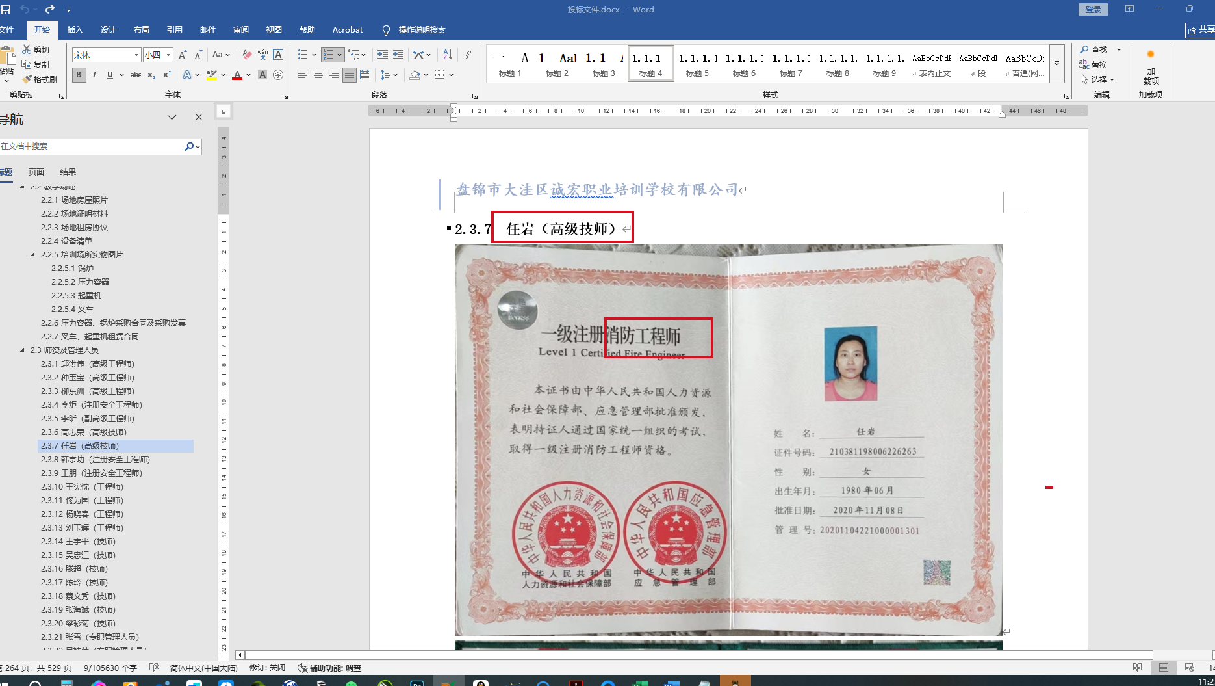Increase the paragraph indent
Image resolution: width=1215 pixels, height=686 pixels.
click(398, 55)
